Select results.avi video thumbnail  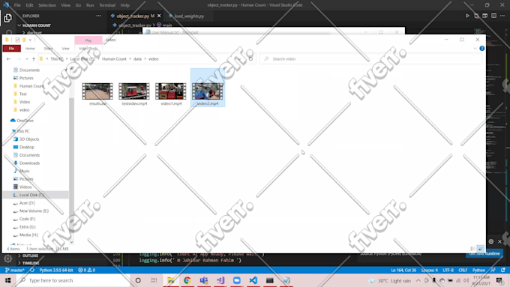[97, 91]
